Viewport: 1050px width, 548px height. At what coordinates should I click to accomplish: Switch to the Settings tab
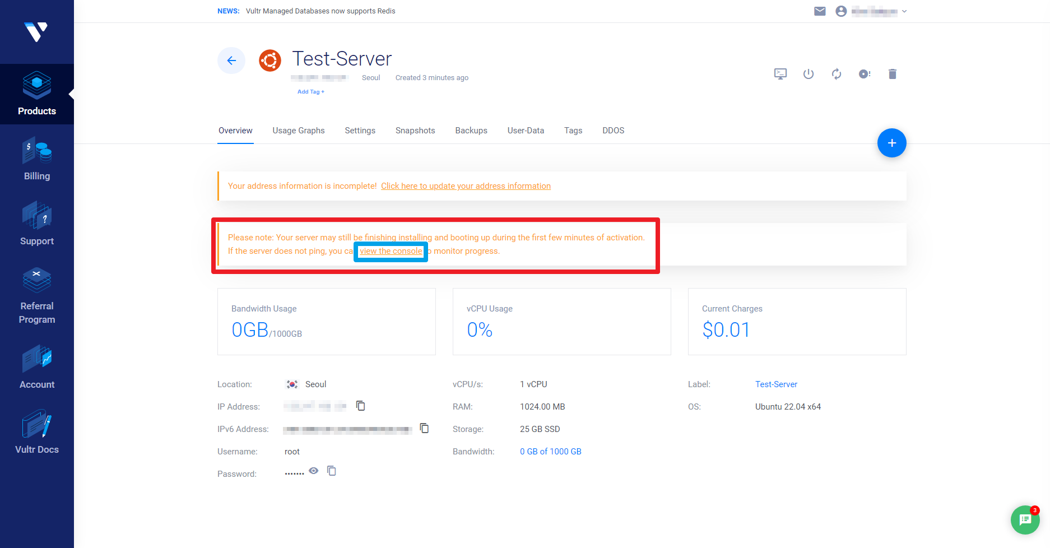point(360,131)
